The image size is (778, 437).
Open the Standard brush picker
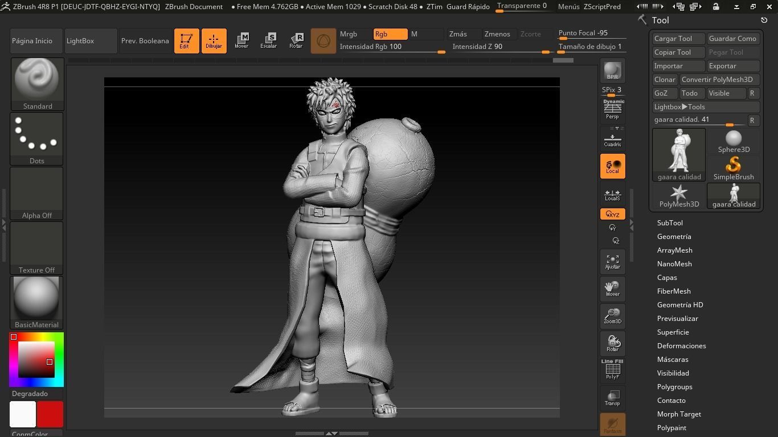pyautogui.click(x=37, y=84)
